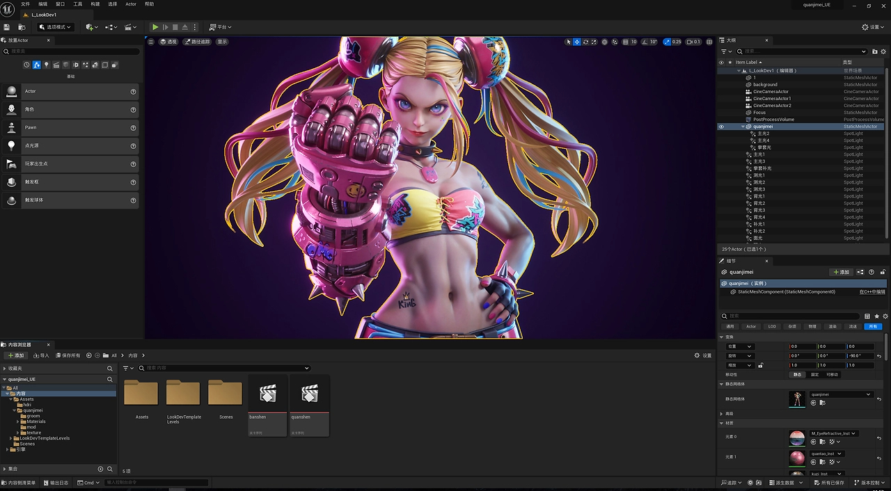The width and height of the screenshot is (891, 491).
Task: Open the 位置 location type dropdown
Action: coord(739,346)
